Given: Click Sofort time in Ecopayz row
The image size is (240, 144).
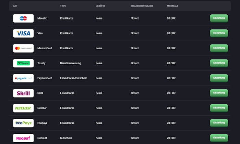Looking at the screenshot, I should [x=135, y=123].
